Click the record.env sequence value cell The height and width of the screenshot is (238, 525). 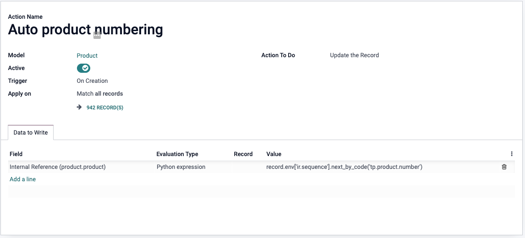(x=382, y=167)
